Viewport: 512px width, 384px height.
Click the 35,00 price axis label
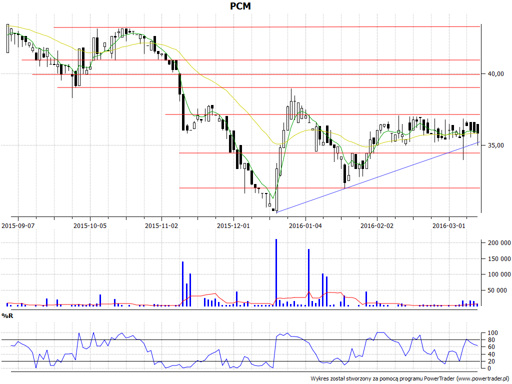[495, 145]
